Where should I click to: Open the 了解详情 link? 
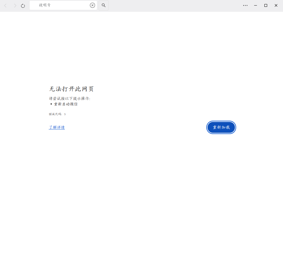tap(57, 128)
